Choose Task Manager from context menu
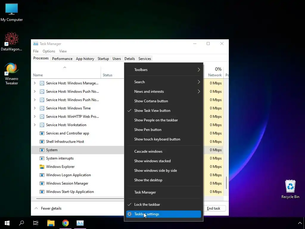Image resolution: width=305 pixels, height=229 pixels. 164,192
